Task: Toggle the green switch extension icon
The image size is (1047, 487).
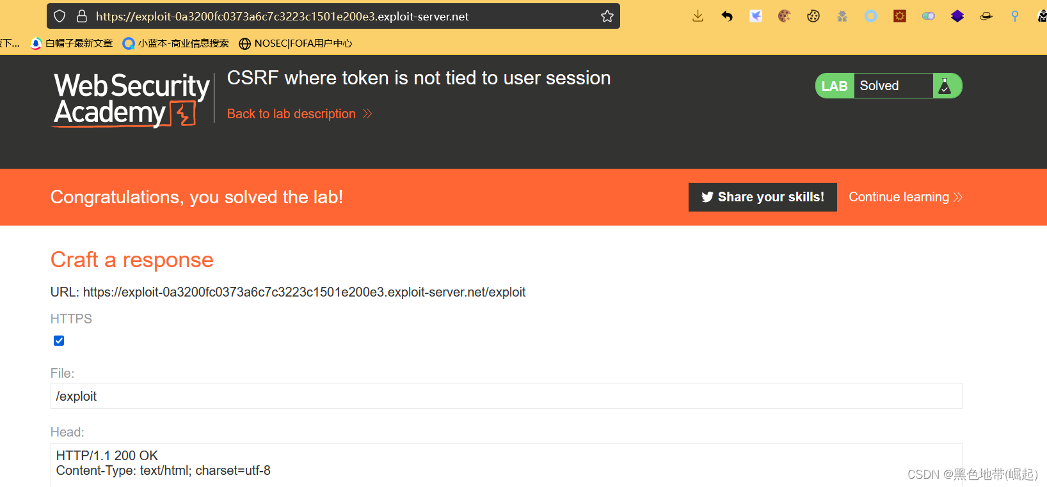Action: (928, 16)
